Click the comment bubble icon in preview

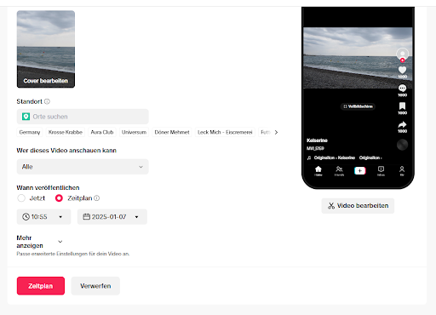pos(402,88)
